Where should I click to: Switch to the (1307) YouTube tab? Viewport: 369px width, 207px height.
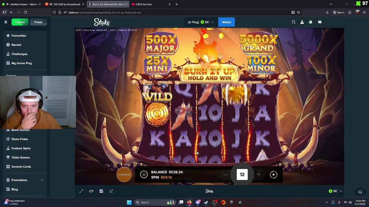pos(150,4)
